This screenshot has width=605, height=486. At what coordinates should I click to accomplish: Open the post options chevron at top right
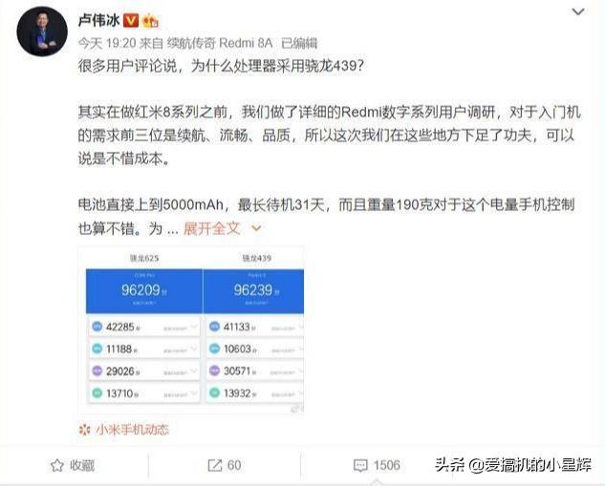coord(578,12)
